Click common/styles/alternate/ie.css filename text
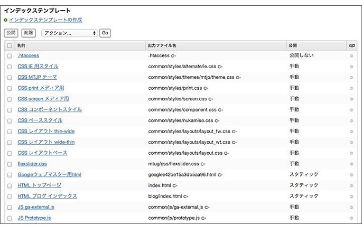The width and height of the screenshot is (362, 243). point(182,67)
